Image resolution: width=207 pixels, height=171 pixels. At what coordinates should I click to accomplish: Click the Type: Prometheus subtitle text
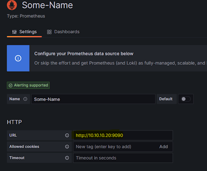(26, 16)
